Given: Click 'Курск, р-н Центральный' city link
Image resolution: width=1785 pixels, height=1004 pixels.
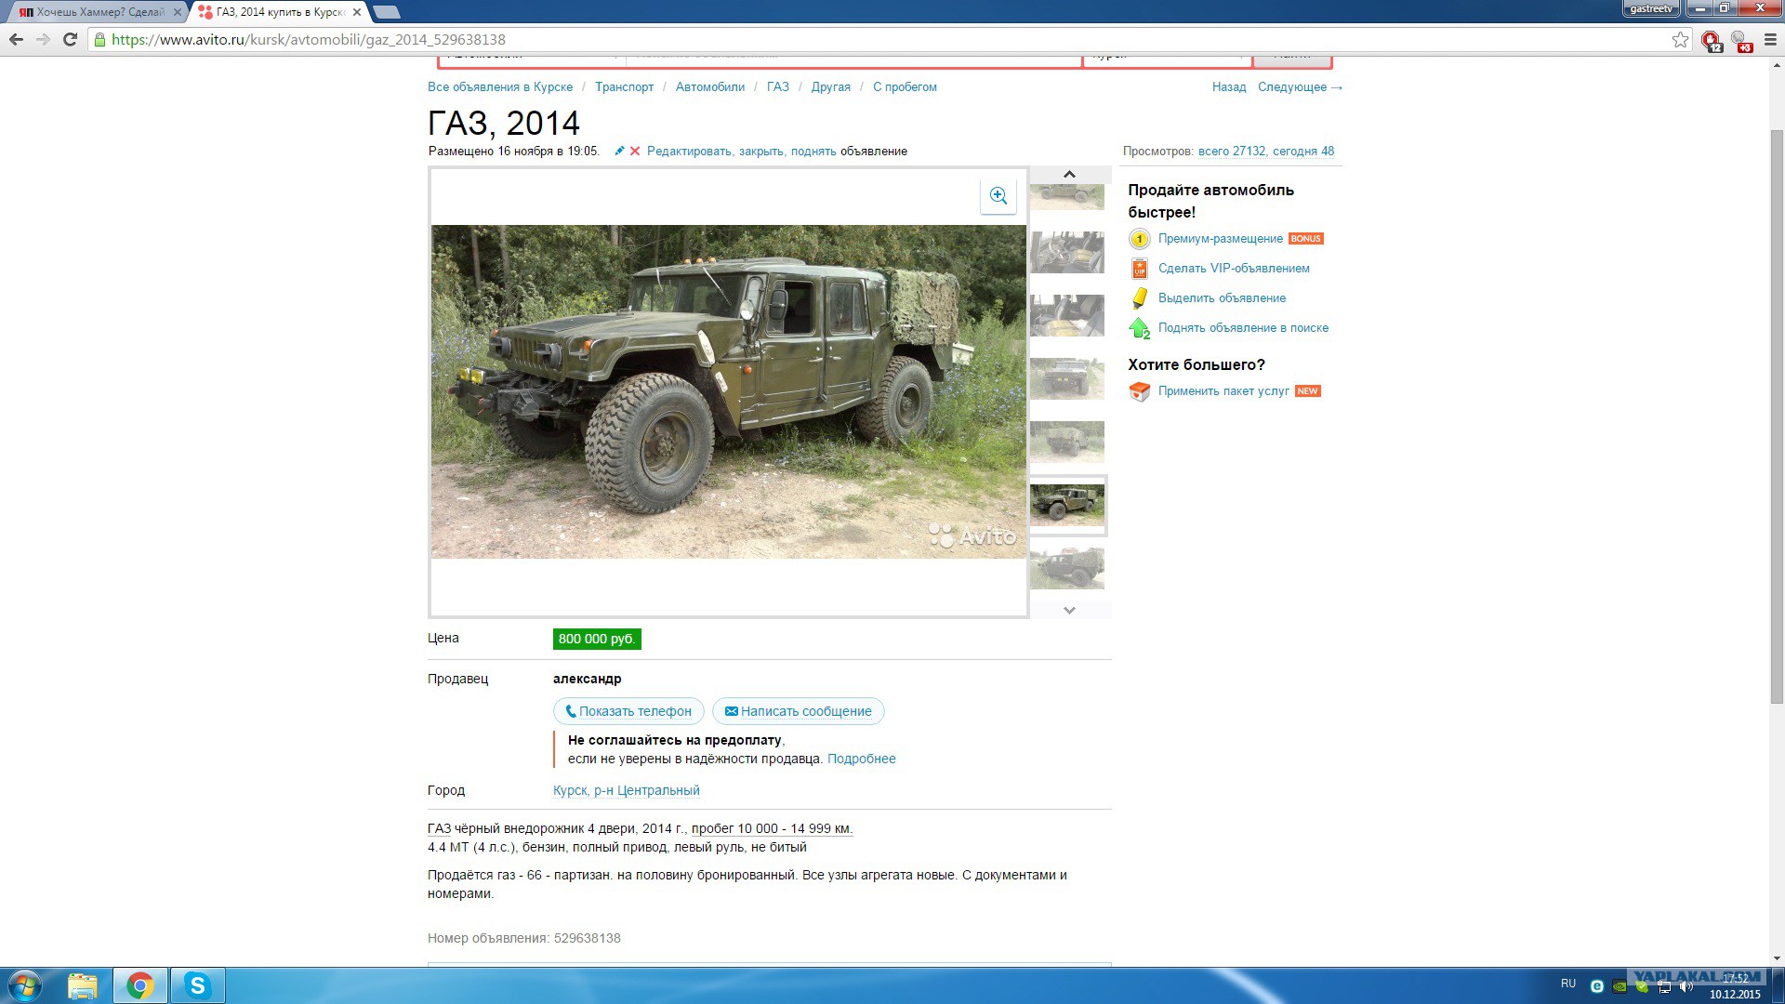Looking at the screenshot, I should click(x=627, y=790).
